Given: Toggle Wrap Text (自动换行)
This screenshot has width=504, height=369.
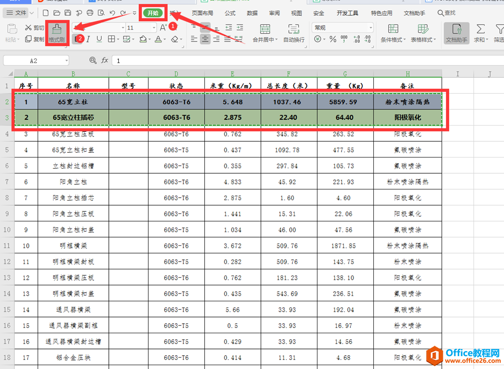Looking at the screenshot, I should click(294, 29).
